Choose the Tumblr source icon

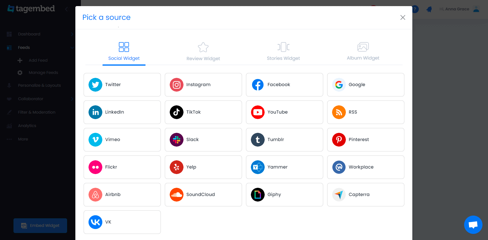click(258, 140)
